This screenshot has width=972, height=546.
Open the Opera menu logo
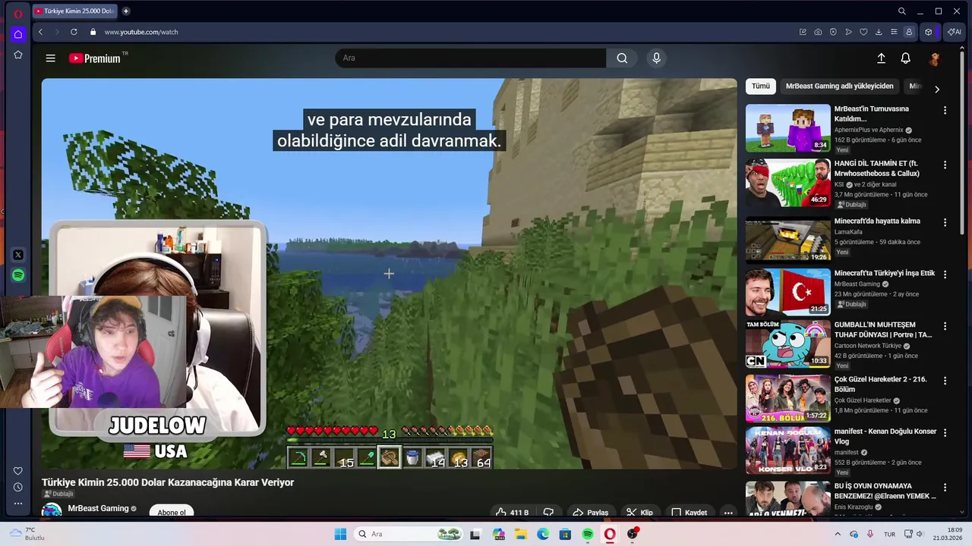pyautogui.click(x=18, y=13)
